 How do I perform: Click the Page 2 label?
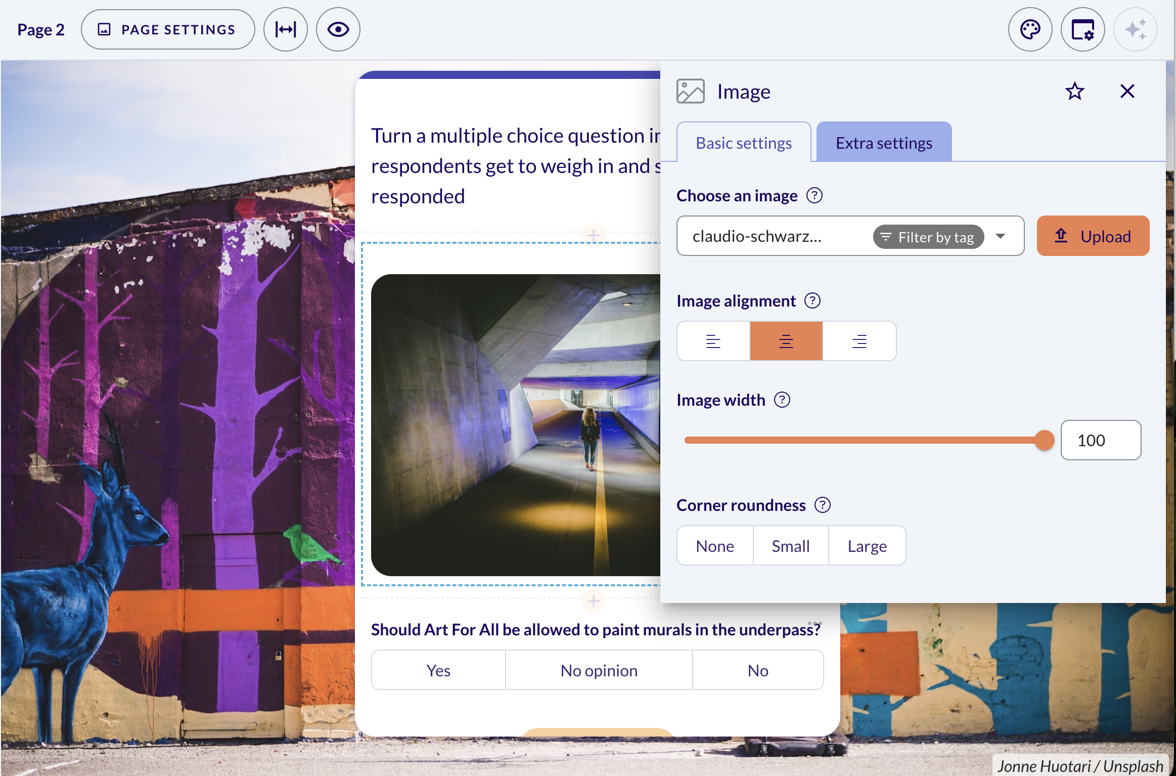[41, 29]
